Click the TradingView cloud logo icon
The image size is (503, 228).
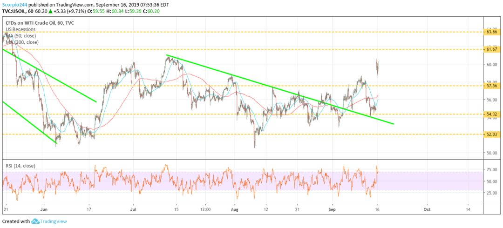tap(35, 221)
